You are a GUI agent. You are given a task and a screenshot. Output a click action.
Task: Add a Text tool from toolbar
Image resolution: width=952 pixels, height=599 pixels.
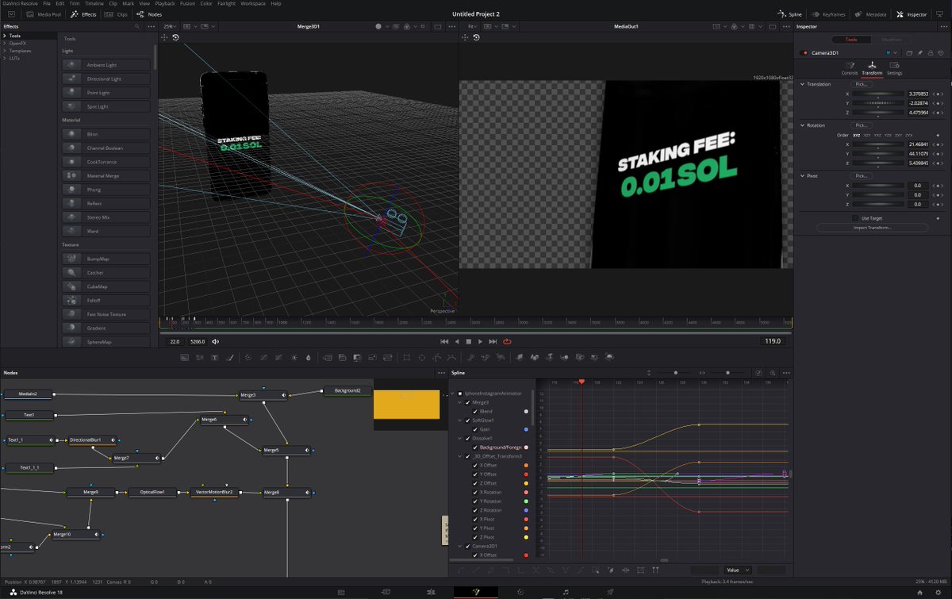(214, 358)
